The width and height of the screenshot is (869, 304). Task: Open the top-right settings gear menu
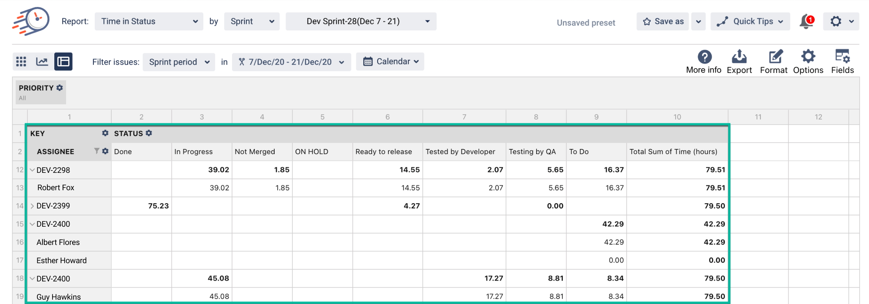841,21
